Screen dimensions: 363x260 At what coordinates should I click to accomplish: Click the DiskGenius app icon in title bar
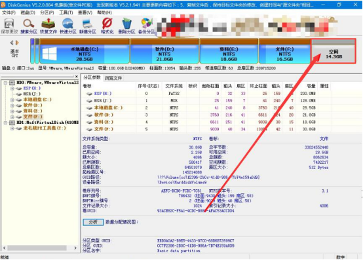pos(3,5)
